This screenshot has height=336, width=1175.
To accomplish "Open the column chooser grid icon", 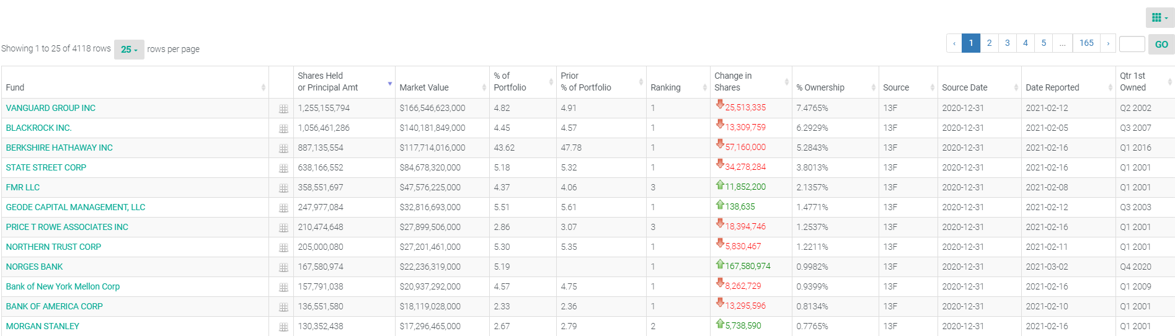I will pos(1159,17).
